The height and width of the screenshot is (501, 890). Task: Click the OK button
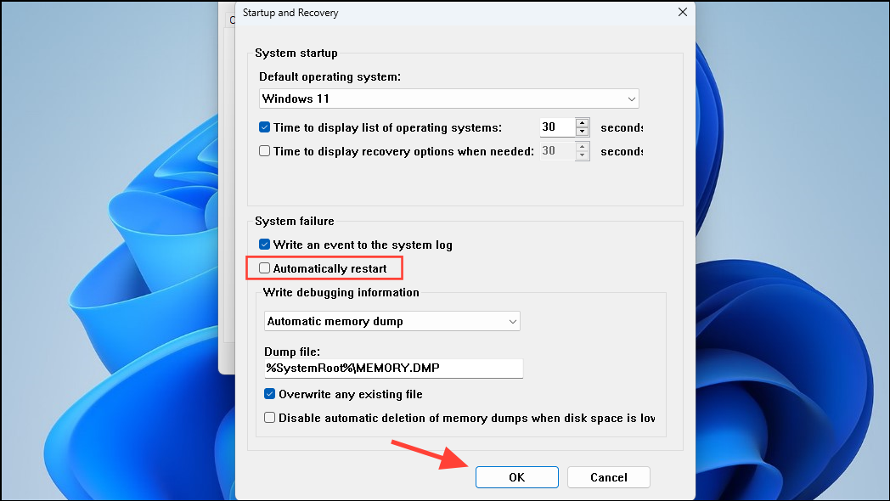tap(516, 476)
